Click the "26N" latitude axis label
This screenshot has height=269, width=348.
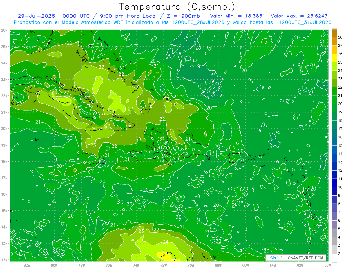[4, 30]
